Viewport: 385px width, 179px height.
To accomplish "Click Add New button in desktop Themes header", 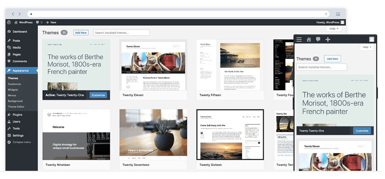I will (x=81, y=33).
